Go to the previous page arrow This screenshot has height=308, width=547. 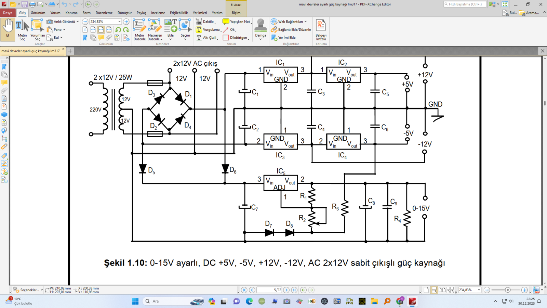(252, 290)
